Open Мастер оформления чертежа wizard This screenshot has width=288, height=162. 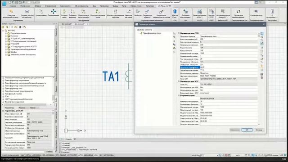[x=115, y=13]
